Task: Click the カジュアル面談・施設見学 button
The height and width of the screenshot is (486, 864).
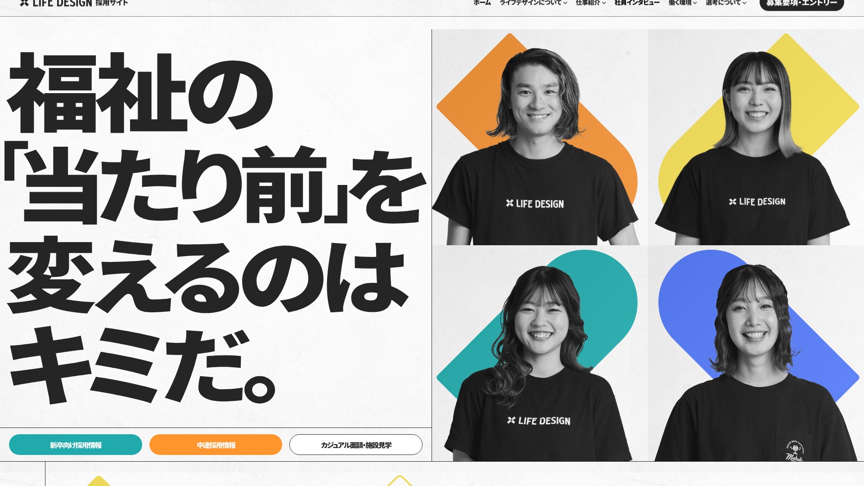Action: click(355, 445)
